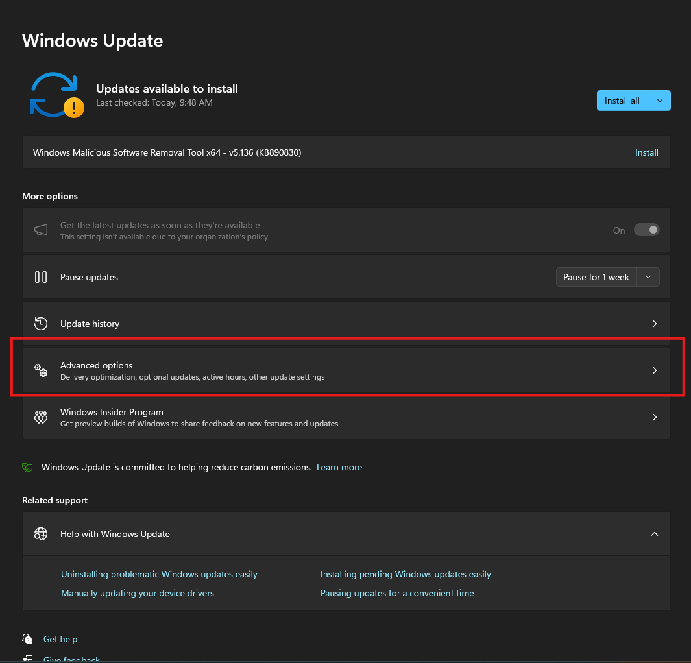Click the megaphone icon for latest updates

pyautogui.click(x=41, y=230)
